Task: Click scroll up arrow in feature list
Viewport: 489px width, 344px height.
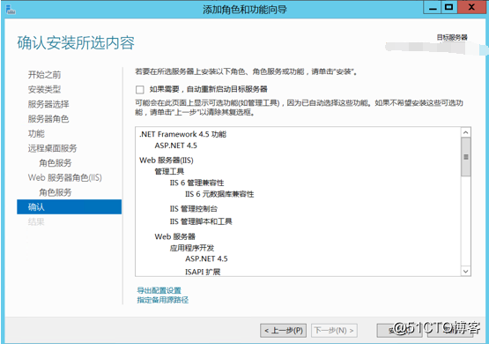Action: 465,132
